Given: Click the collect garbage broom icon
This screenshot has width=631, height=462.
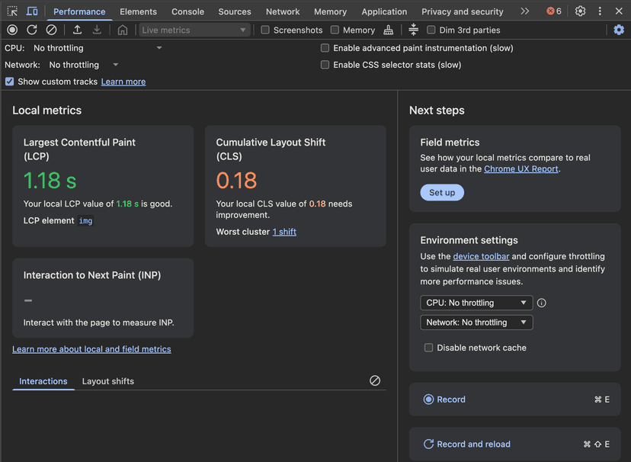Looking at the screenshot, I should (389, 30).
